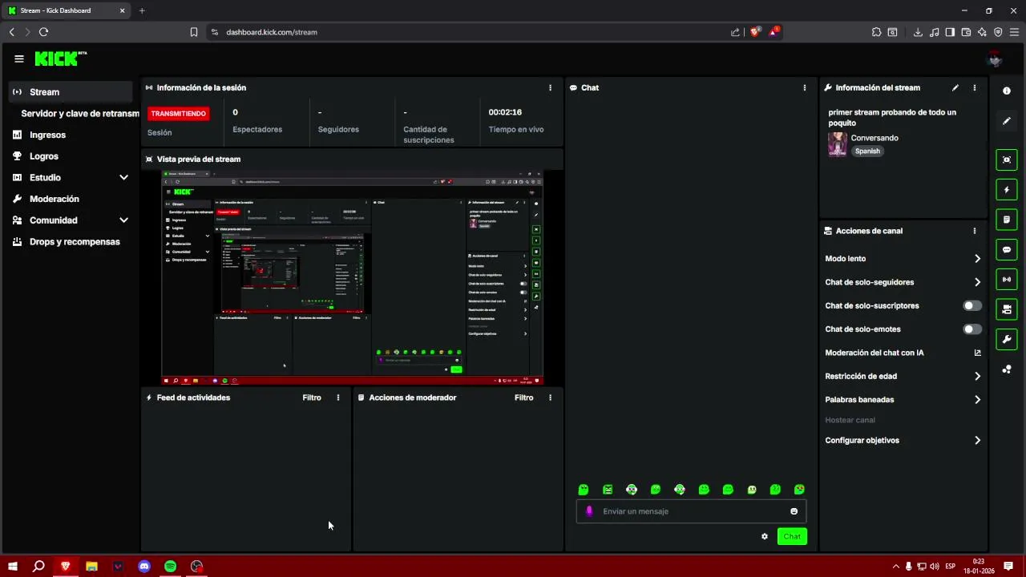The height and width of the screenshot is (577, 1026).
Task: Expand the Estudio sidebar section
Action: (123, 178)
